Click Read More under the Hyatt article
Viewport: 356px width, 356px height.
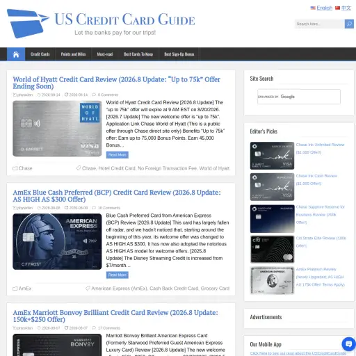[x=118, y=155]
